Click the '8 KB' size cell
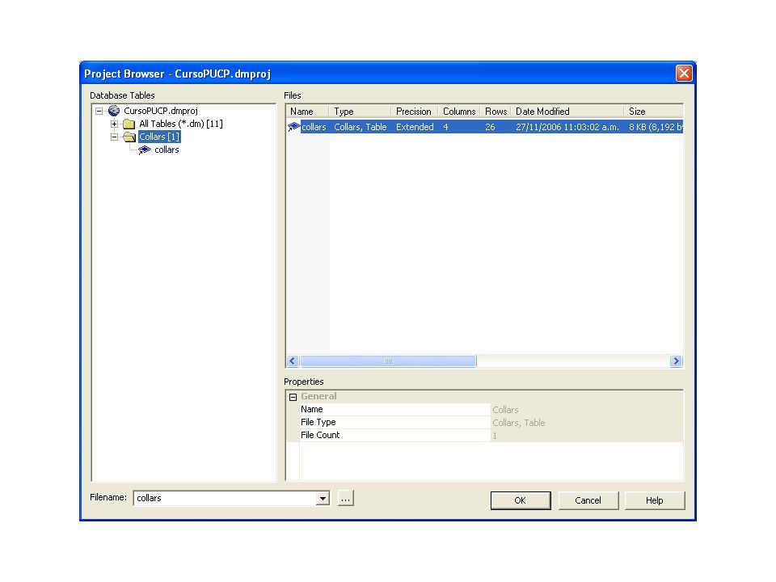776x582 pixels. pyautogui.click(x=656, y=127)
